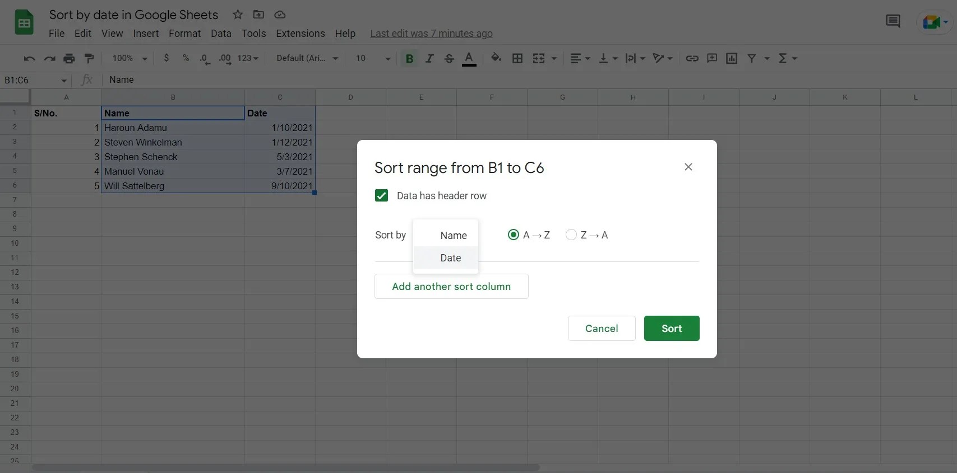Open the Extensions menu

300,34
